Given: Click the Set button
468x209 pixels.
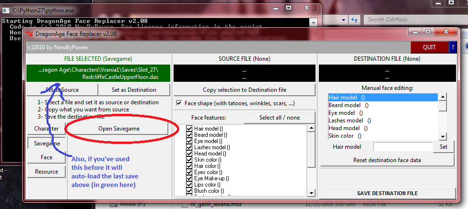Looking at the screenshot, I should pos(444,147).
